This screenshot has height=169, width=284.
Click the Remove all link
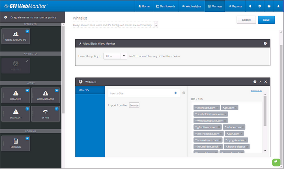coord(256,91)
